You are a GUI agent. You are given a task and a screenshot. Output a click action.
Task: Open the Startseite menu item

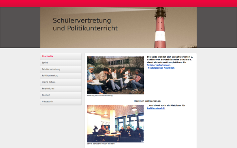[61, 56]
